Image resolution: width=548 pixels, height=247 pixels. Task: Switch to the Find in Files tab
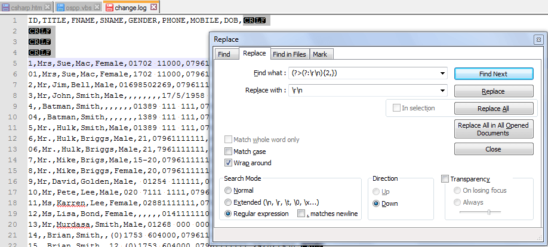(290, 54)
